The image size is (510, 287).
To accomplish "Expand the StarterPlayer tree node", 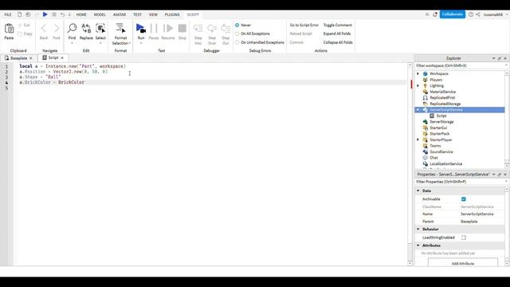I will pos(418,140).
